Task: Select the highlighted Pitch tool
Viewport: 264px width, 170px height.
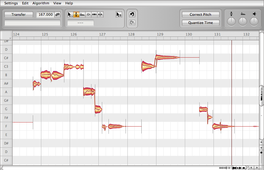Action: point(76,14)
